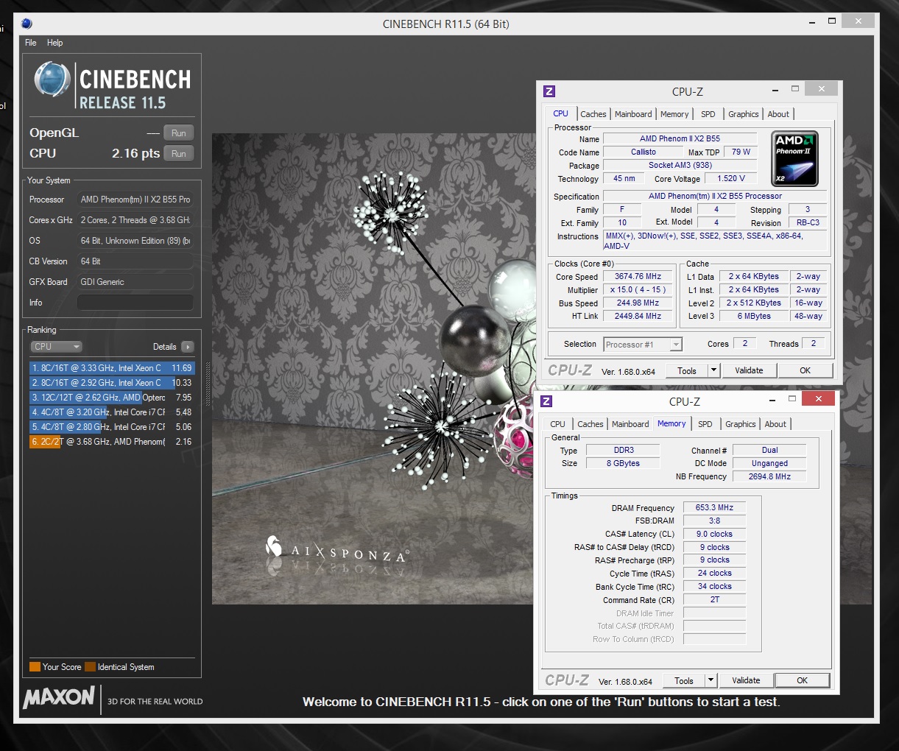The height and width of the screenshot is (751, 899).
Task: Click Validate in lower CPU-Z Memory window
Action: (746, 681)
